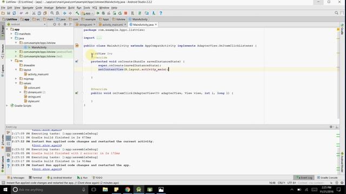Screen dimensions: 346x194
Task: Open the Build menu
Action: [71, 8]
